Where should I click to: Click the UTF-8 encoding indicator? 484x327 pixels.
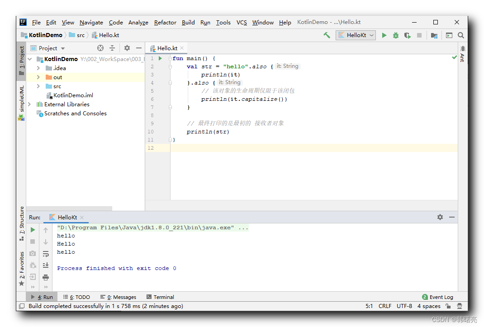[404, 306]
